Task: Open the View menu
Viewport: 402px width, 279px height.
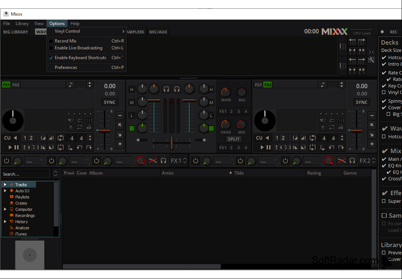Action: (x=39, y=23)
